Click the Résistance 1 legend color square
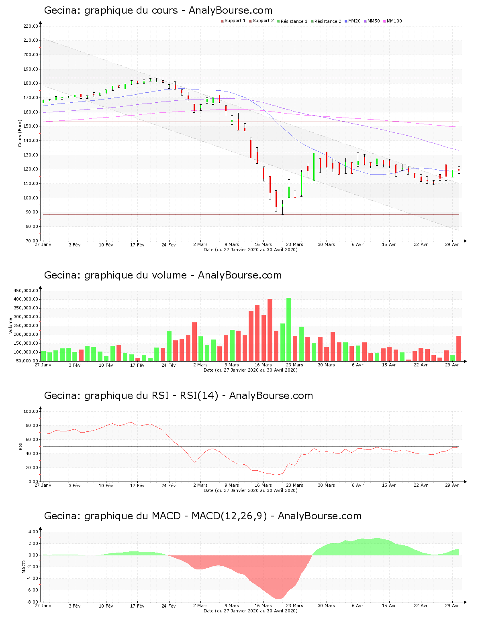Screen dimensions: 482x622 278,21
